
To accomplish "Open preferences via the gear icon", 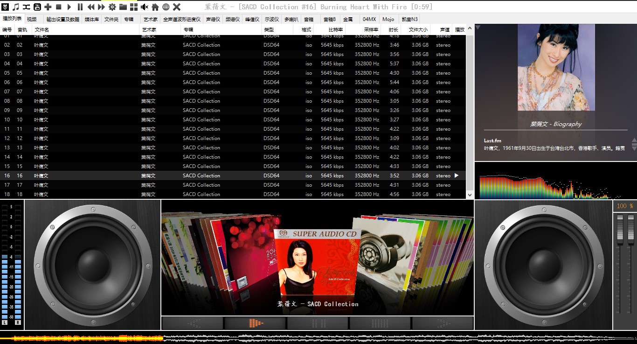I will (x=112, y=7).
